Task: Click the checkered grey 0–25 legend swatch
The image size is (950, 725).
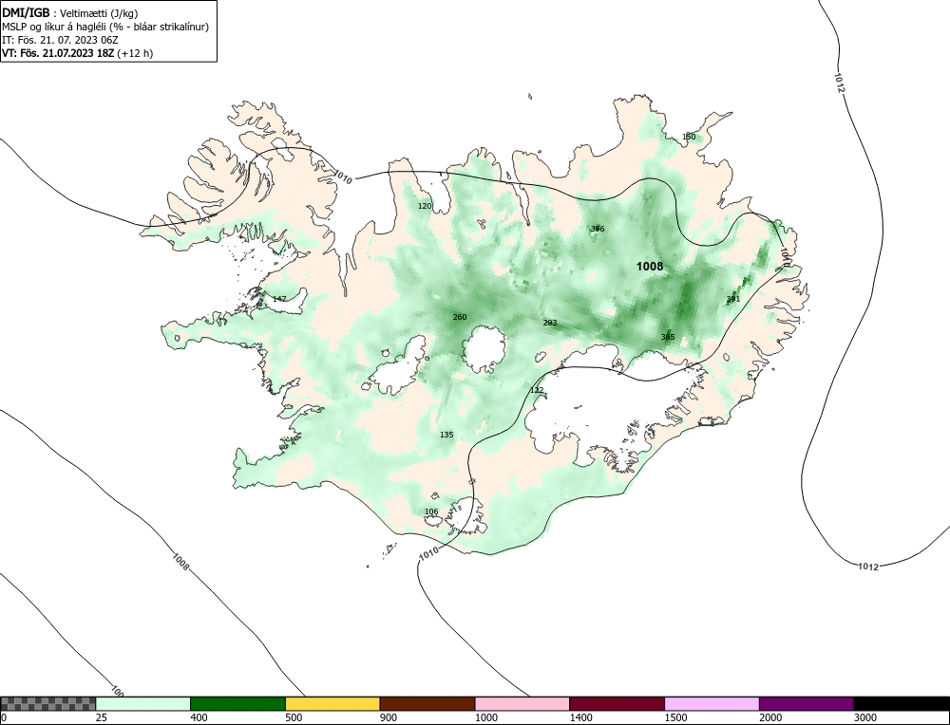Action: [x=47, y=703]
